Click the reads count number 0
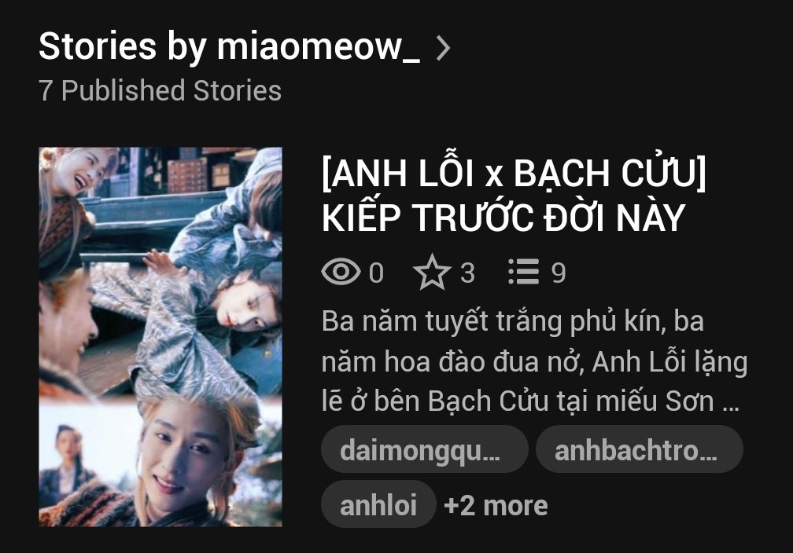Viewport: 793px width, 553px height. 376,273
